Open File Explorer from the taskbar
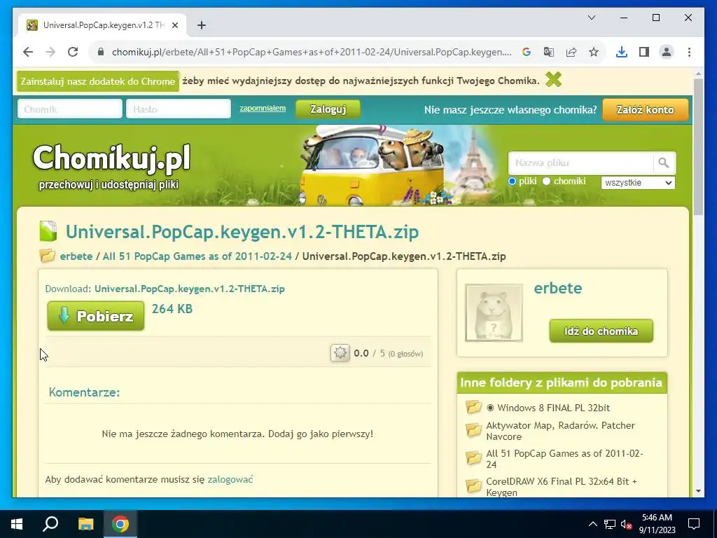 point(85,524)
